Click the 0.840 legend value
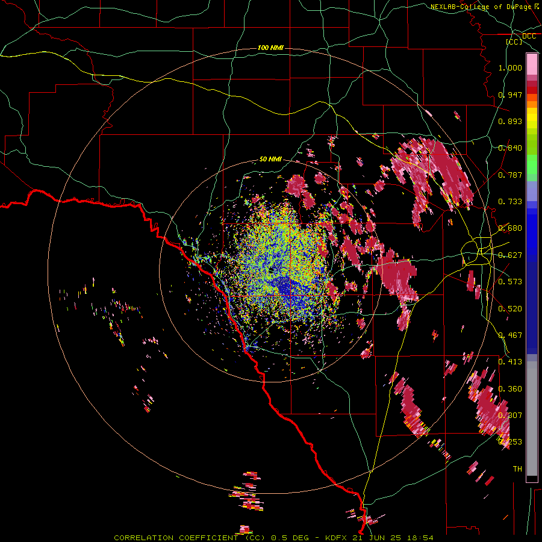Image resolution: width=542 pixels, height=542 pixels. click(510, 148)
